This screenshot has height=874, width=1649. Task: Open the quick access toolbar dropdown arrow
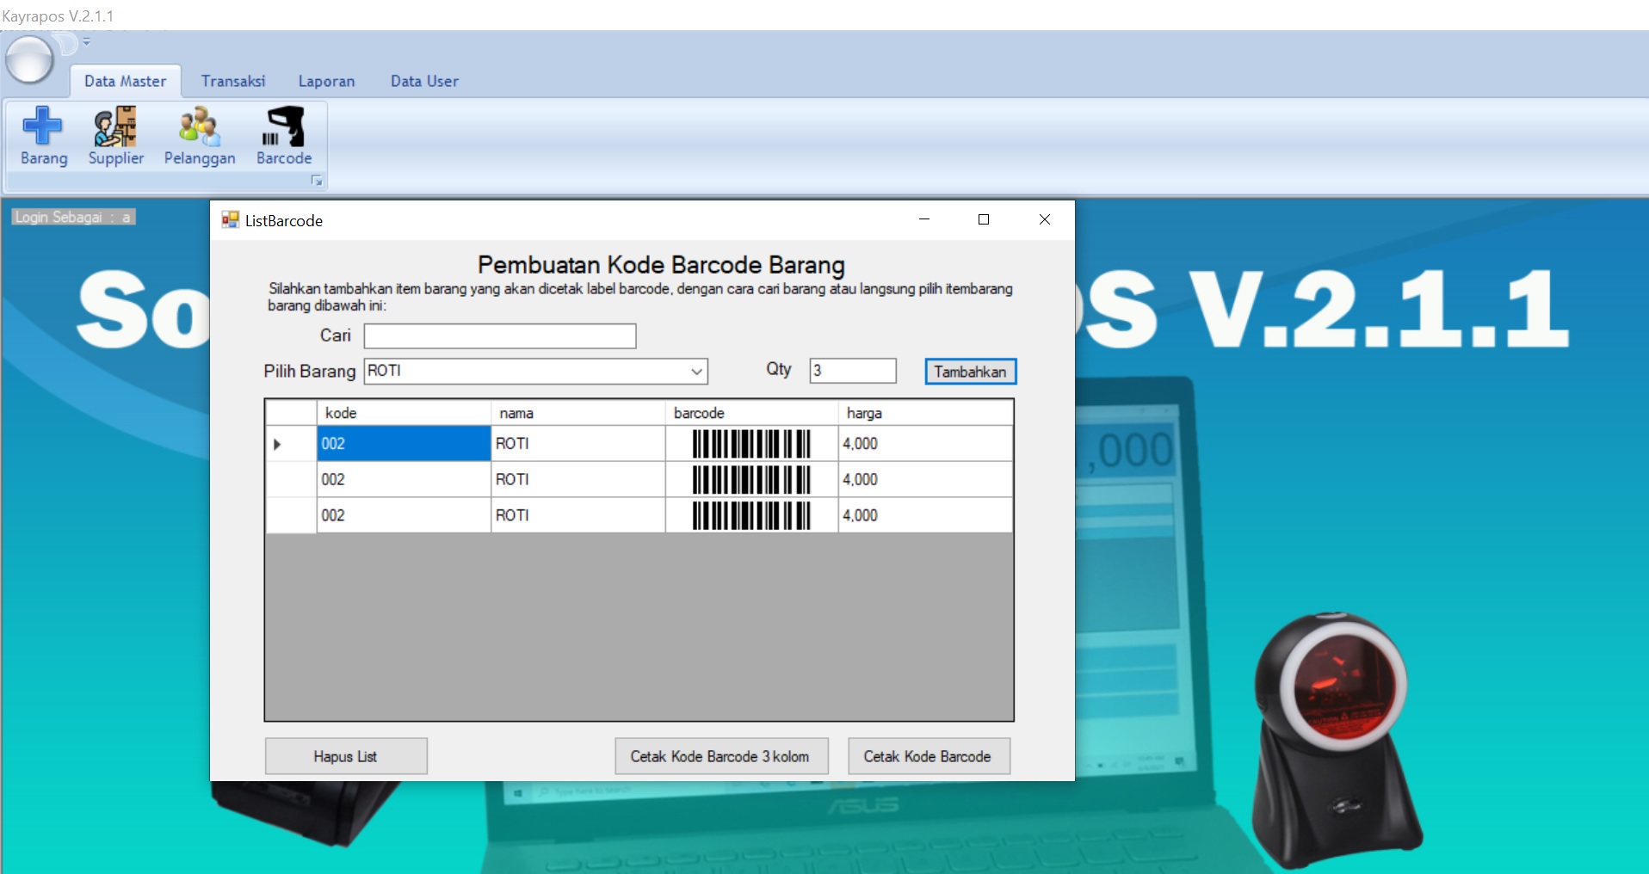tap(86, 41)
